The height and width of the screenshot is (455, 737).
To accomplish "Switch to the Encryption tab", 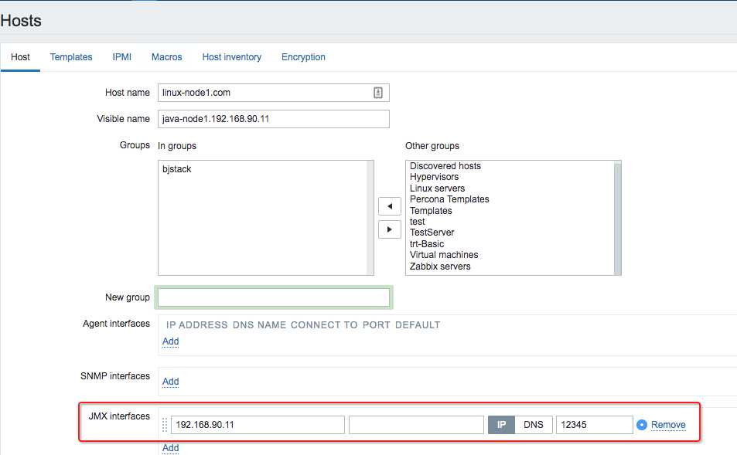I will [303, 57].
